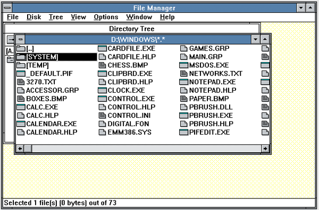Image resolution: width=319 pixels, height=210 pixels.
Task: Click the GAMES.GRP file icon
Action: point(184,48)
